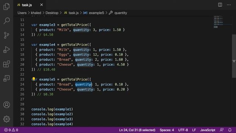Click the // $0.30 comment
This screenshot has width=236, height=133.
[45, 94]
